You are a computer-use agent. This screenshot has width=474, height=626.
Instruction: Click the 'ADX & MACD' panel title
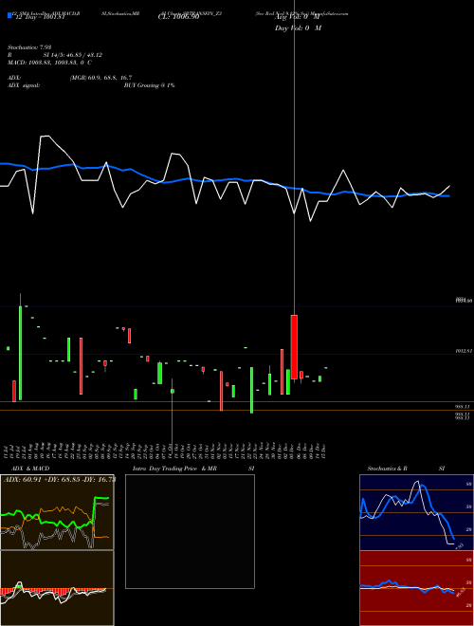pyautogui.click(x=30, y=469)
